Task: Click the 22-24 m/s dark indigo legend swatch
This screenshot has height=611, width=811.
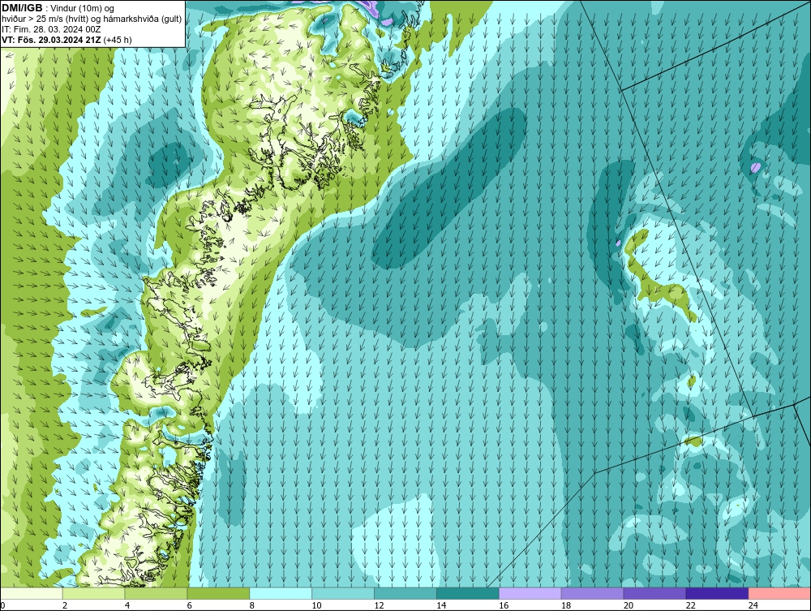Action: [x=717, y=593]
